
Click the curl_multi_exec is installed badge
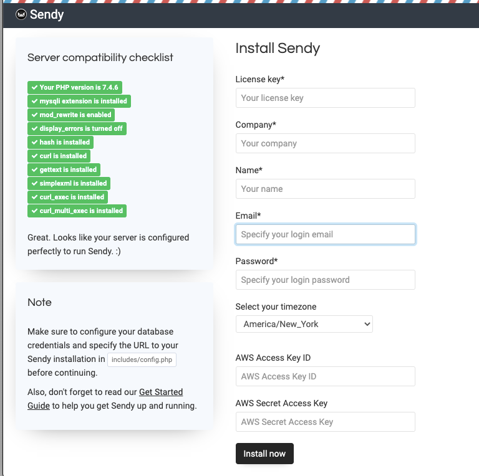pos(77,211)
